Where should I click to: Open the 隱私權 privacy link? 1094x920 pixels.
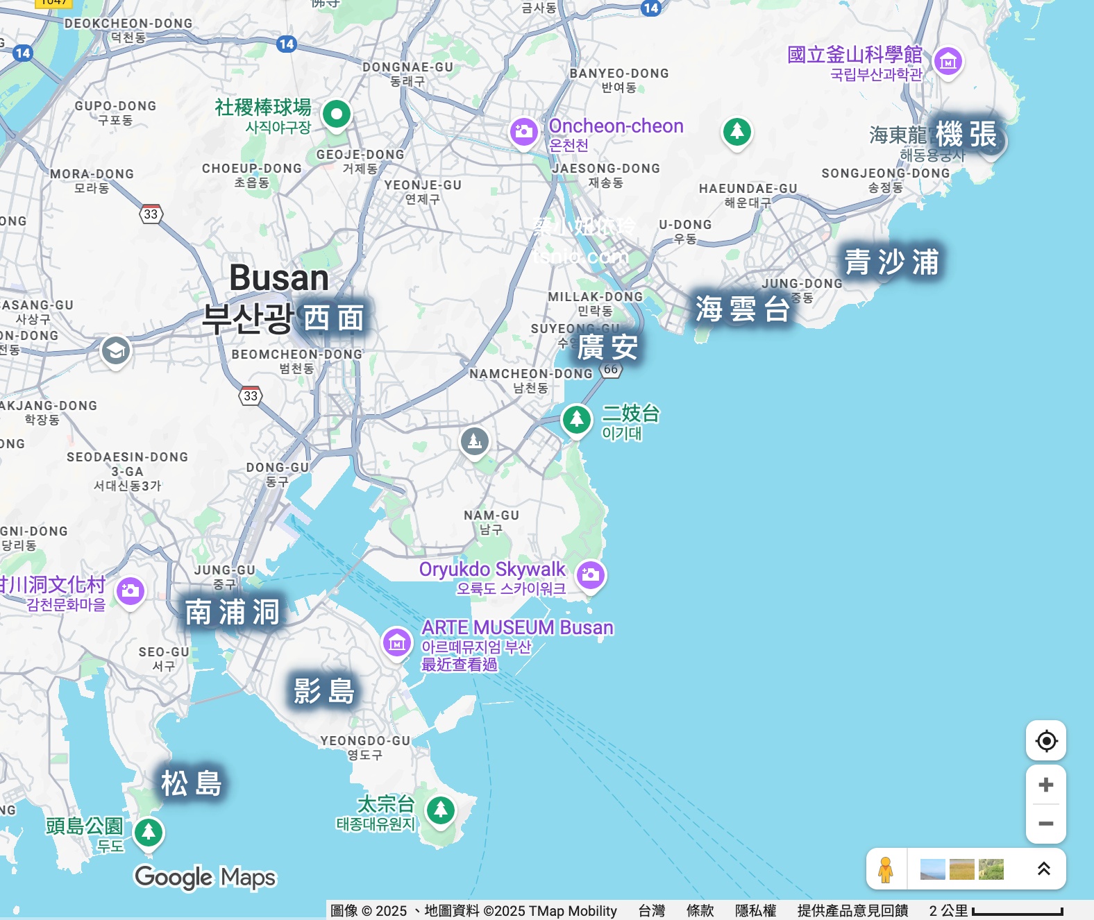pos(755,911)
